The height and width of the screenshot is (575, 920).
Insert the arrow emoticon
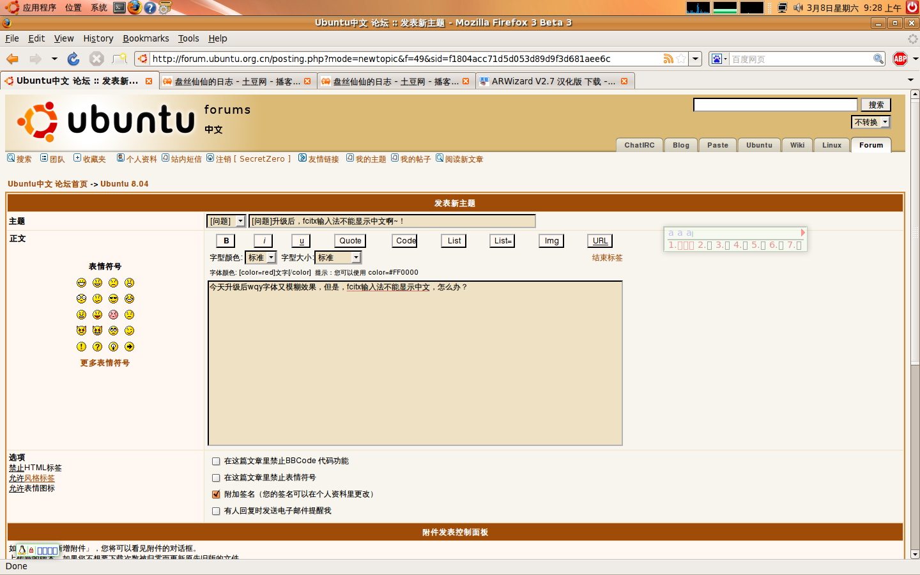(129, 346)
